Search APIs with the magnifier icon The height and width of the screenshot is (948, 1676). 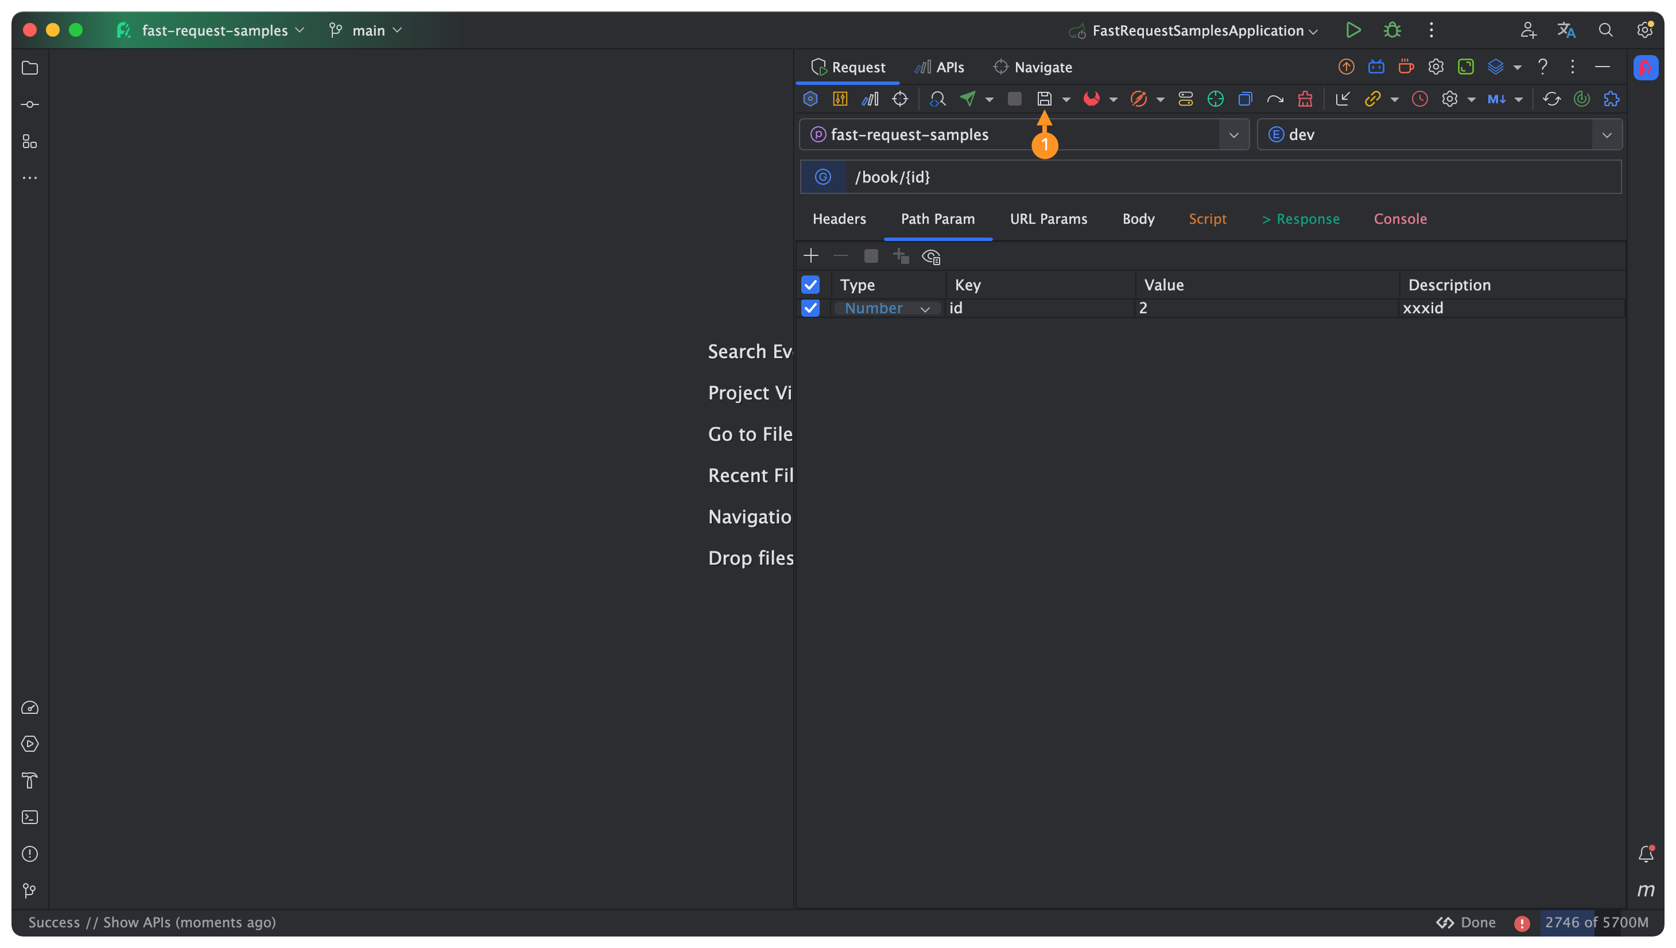point(938,99)
